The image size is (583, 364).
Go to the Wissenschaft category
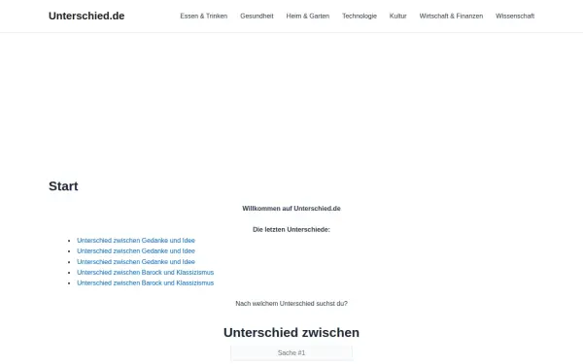[515, 16]
